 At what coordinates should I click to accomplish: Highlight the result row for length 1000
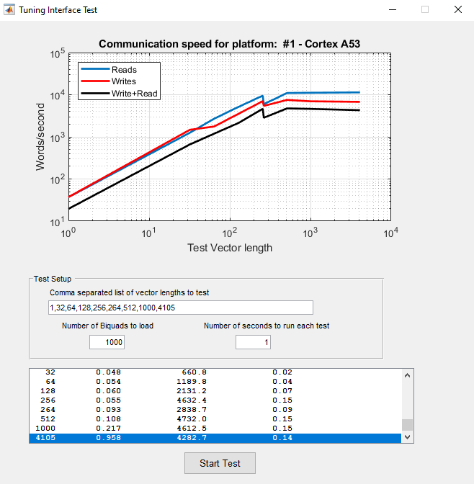coord(216,429)
